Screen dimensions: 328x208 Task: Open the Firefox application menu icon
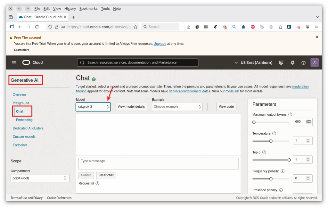pos(316,27)
